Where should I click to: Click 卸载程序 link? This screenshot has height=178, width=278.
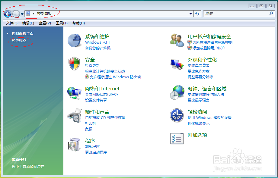(x=92, y=146)
